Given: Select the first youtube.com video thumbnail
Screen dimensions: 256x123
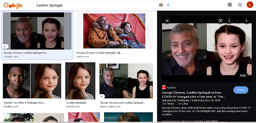Looking at the screenshot, I should pos(37,31).
